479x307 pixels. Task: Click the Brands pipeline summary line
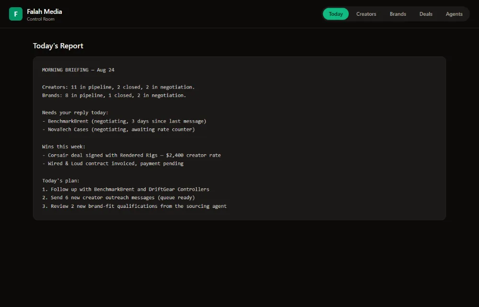(x=114, y=95)
